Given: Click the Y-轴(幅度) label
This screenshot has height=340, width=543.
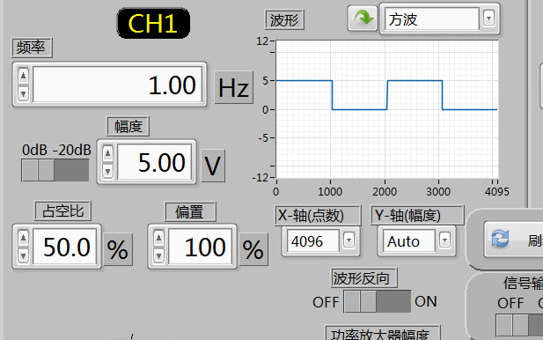Looking at the screenshot, I should point(417,215).
